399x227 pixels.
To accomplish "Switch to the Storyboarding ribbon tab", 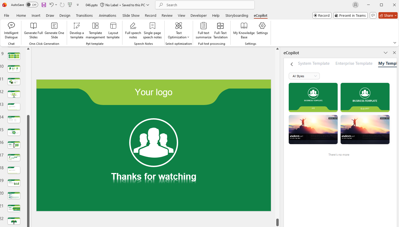I will (x=237, y=15).
